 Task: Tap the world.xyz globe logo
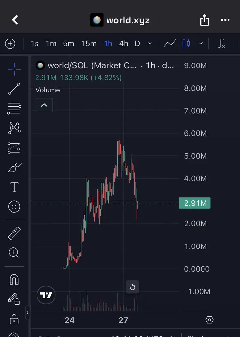(x=97, y=20)
